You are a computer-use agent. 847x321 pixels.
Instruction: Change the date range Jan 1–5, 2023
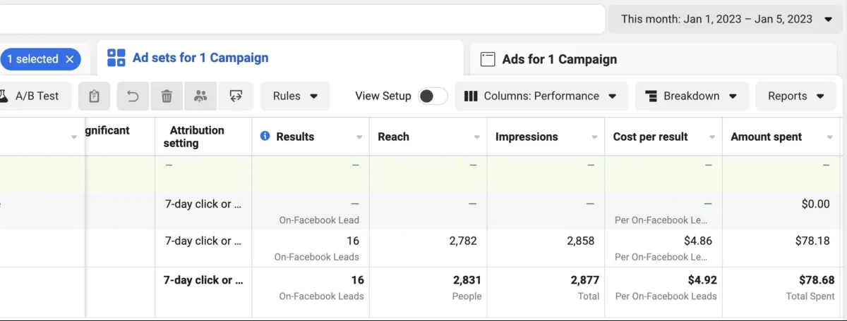[726, 19]
